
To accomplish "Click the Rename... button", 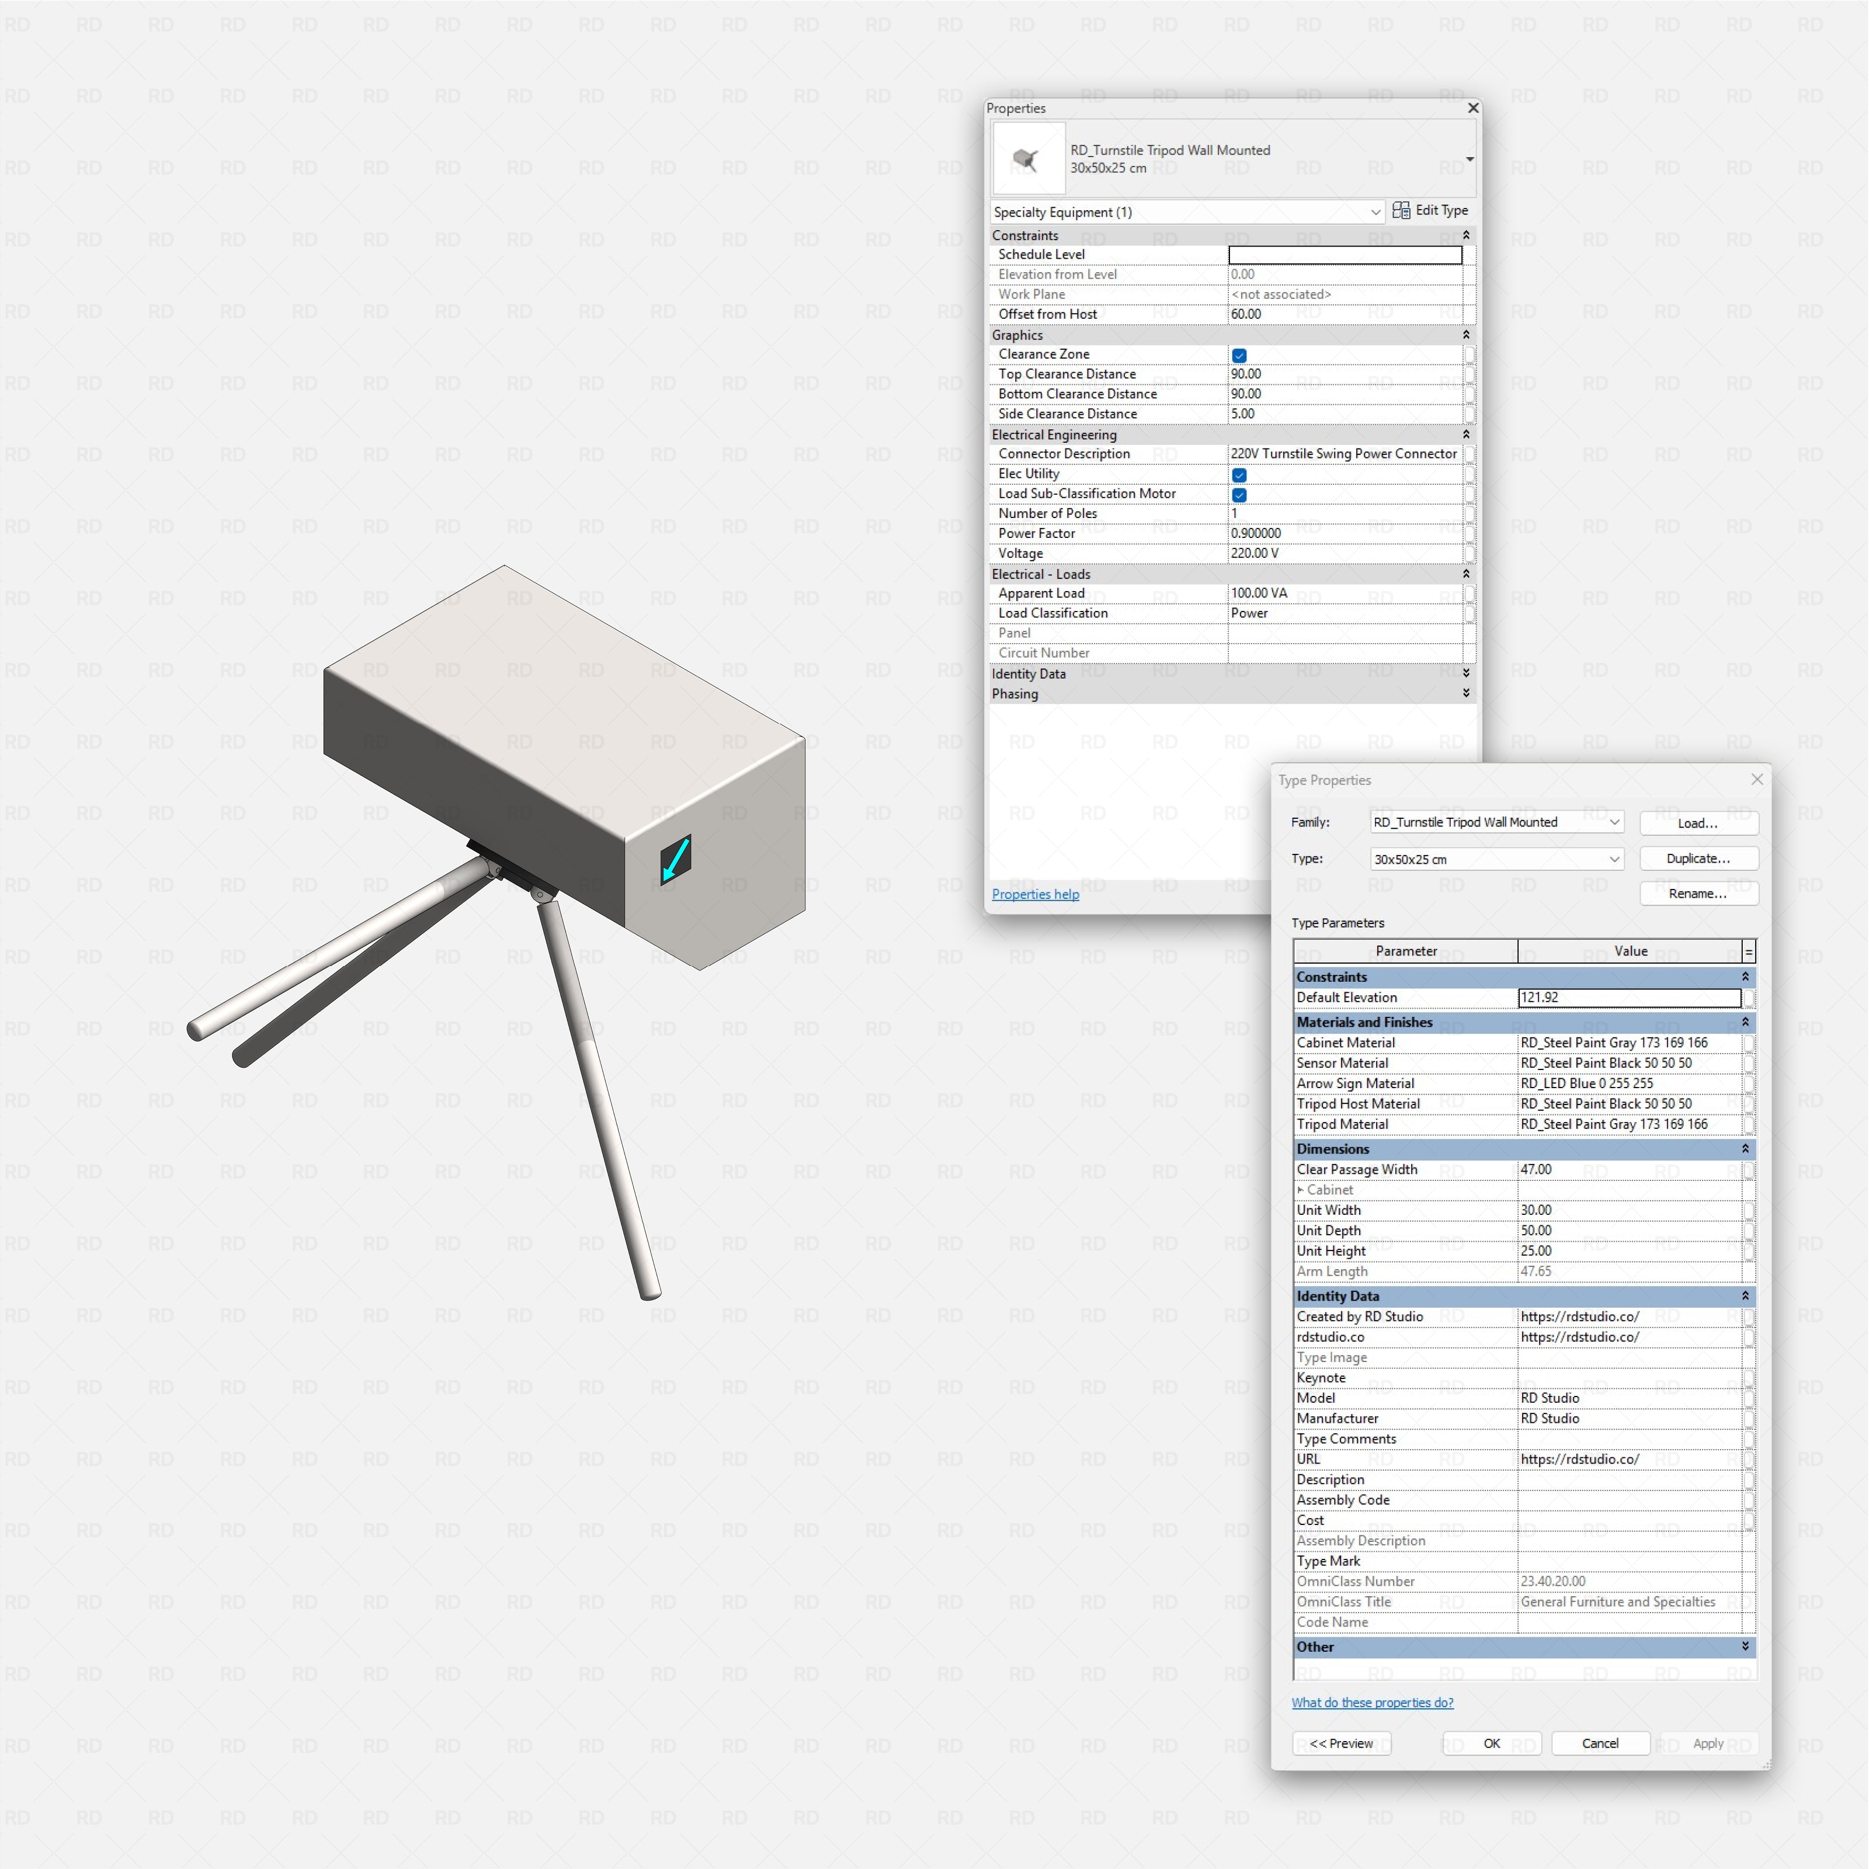I will click(1698, 893).
